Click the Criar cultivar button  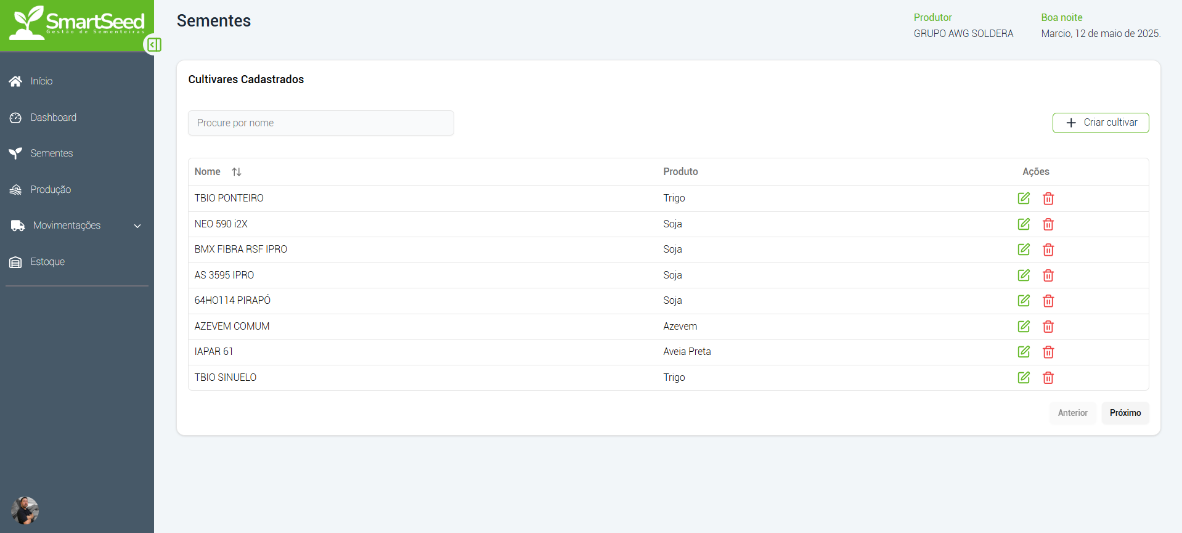point(1101,123)
